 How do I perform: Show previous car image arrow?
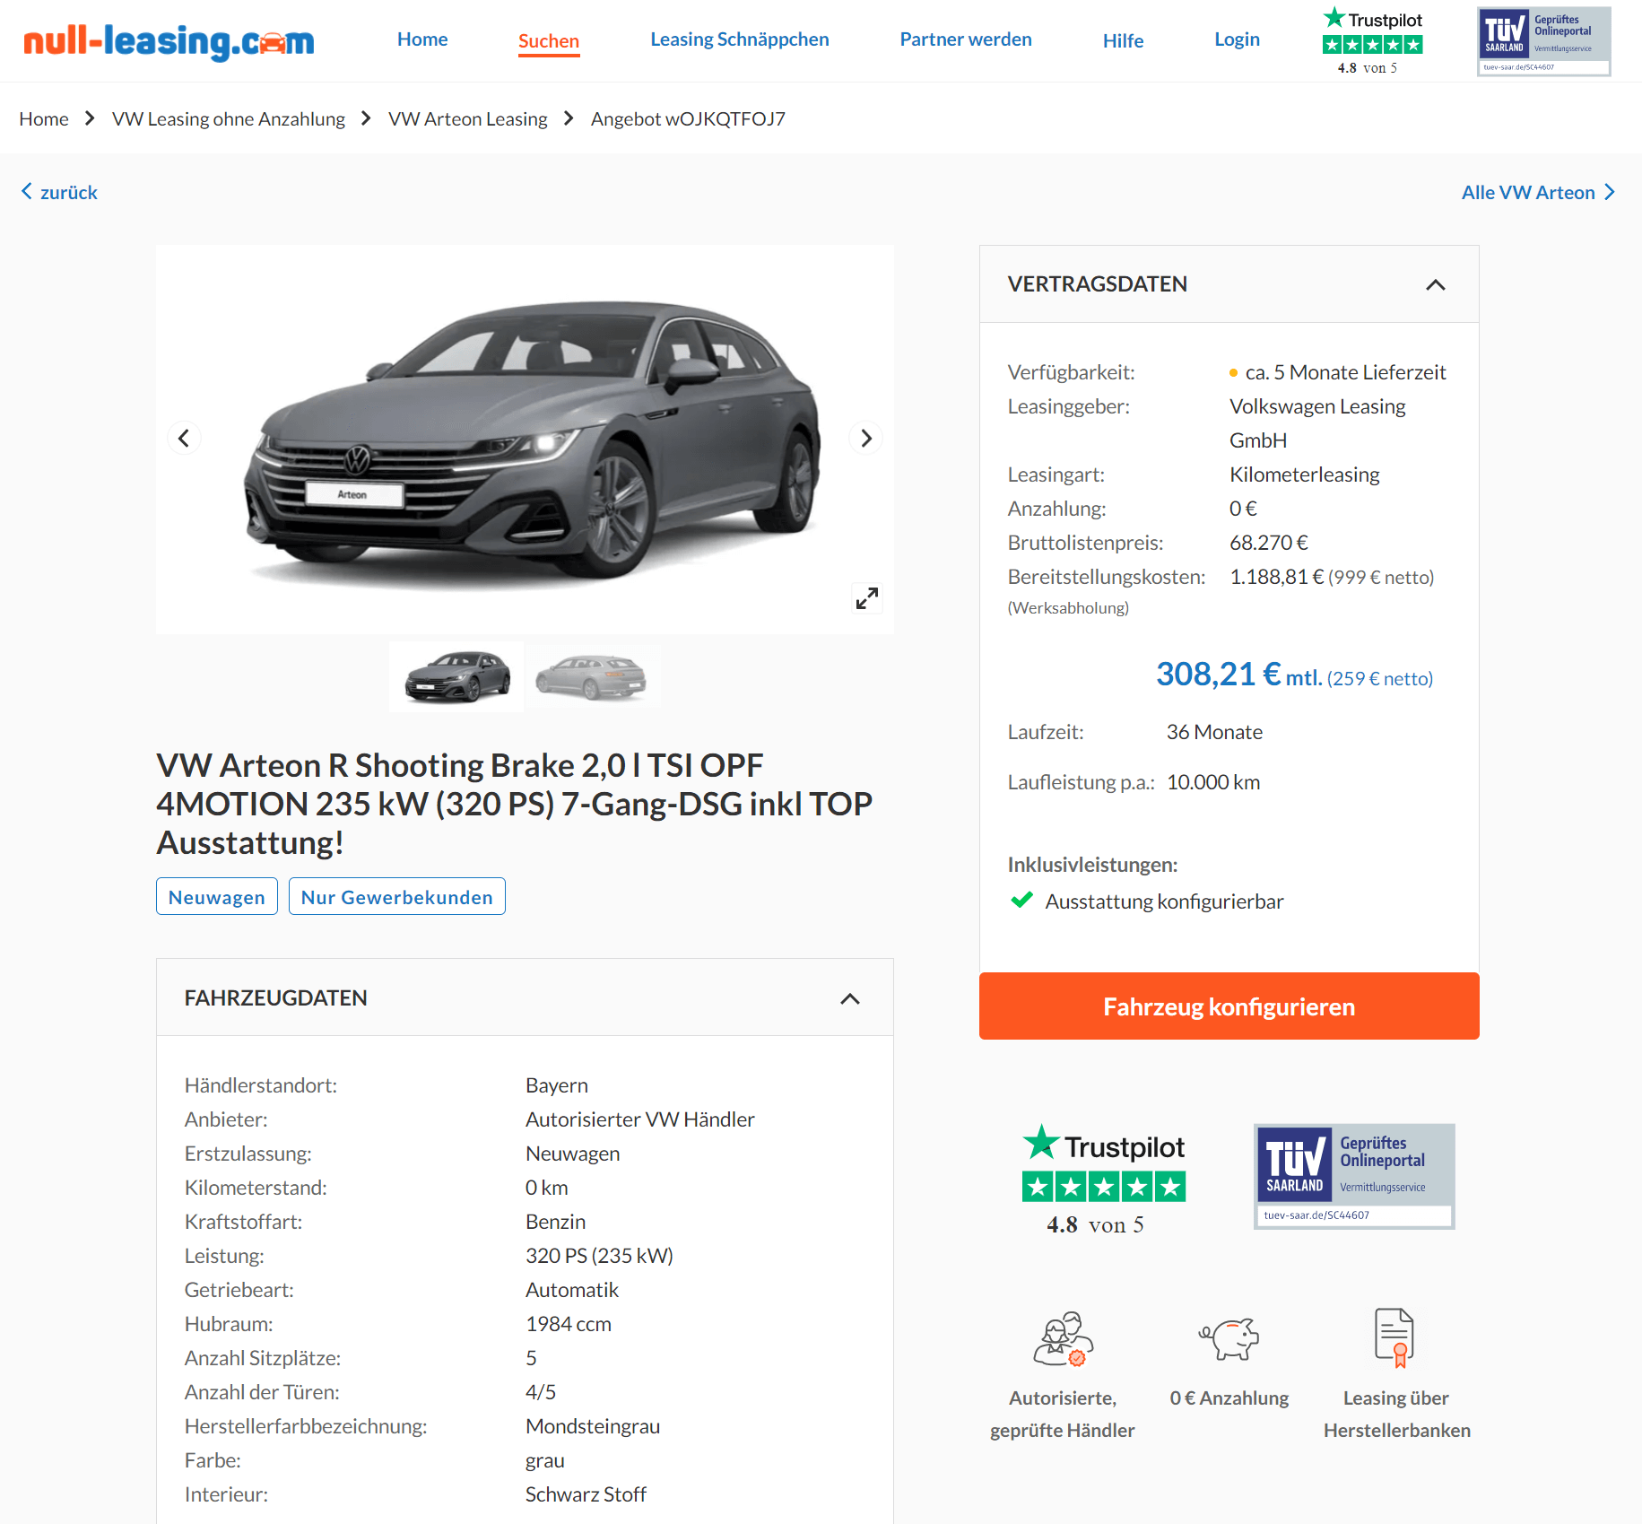[184, 439]
